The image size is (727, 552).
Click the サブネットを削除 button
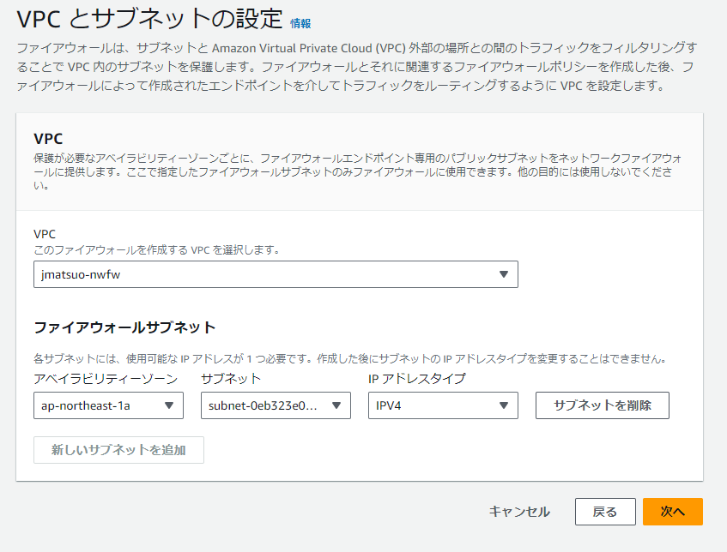[x=603, y=405]
